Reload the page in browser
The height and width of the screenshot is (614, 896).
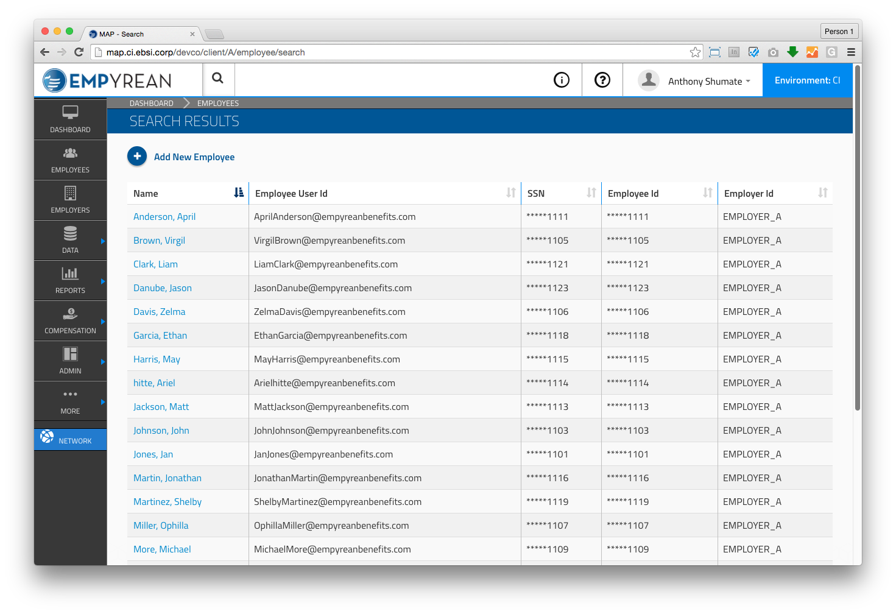pyautogui.click(x=79, y=52)
